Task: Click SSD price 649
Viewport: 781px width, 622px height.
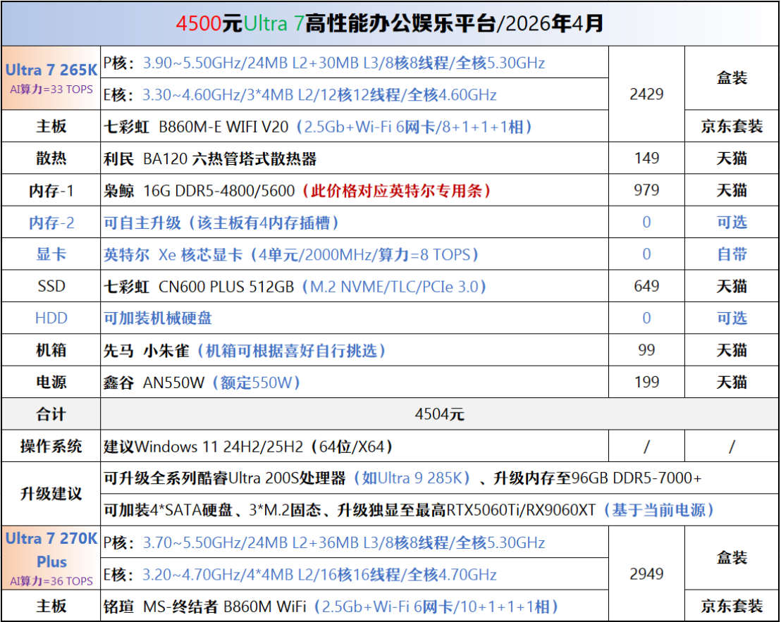Action: (x=646, y=286)
